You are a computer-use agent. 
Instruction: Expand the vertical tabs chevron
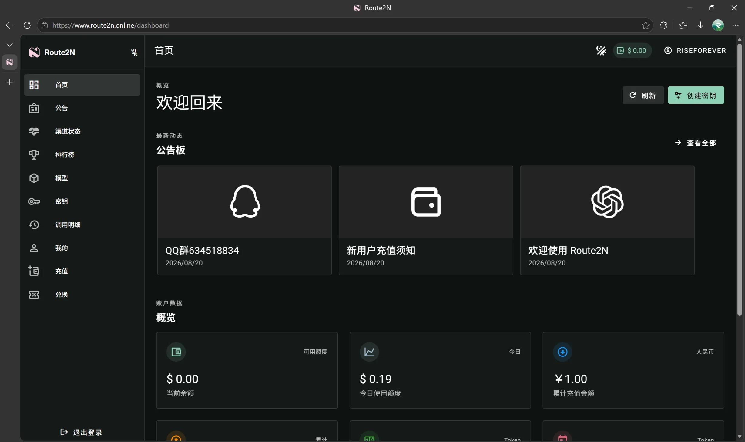coord(10,45)
